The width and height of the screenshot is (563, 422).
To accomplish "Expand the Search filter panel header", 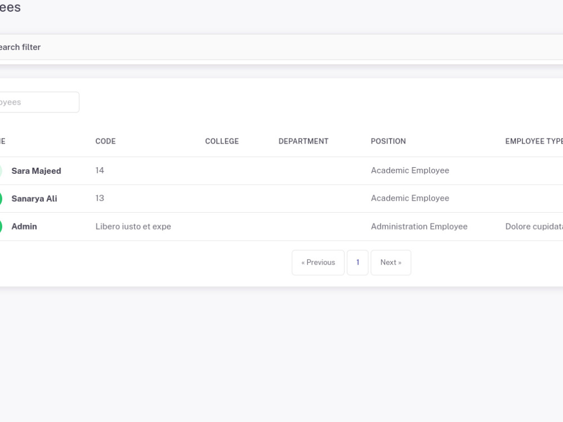I will pyautogui.click(x=281, y=47).
